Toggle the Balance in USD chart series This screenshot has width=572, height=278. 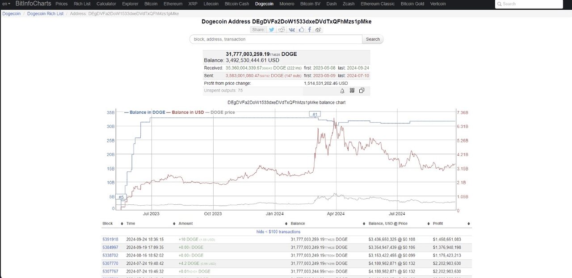tap(185, 112)
